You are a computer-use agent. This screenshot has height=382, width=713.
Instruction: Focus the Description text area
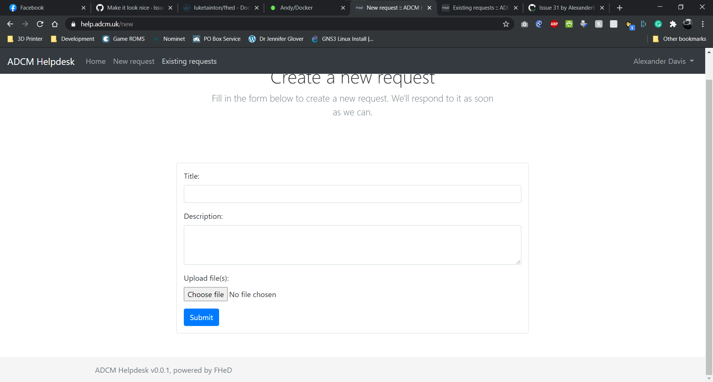point(352,245)
